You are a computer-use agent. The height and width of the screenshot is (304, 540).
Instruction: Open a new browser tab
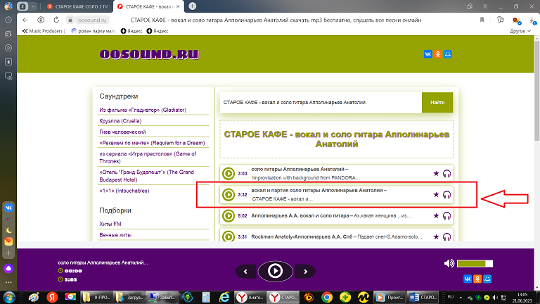[x=193, y=6]
